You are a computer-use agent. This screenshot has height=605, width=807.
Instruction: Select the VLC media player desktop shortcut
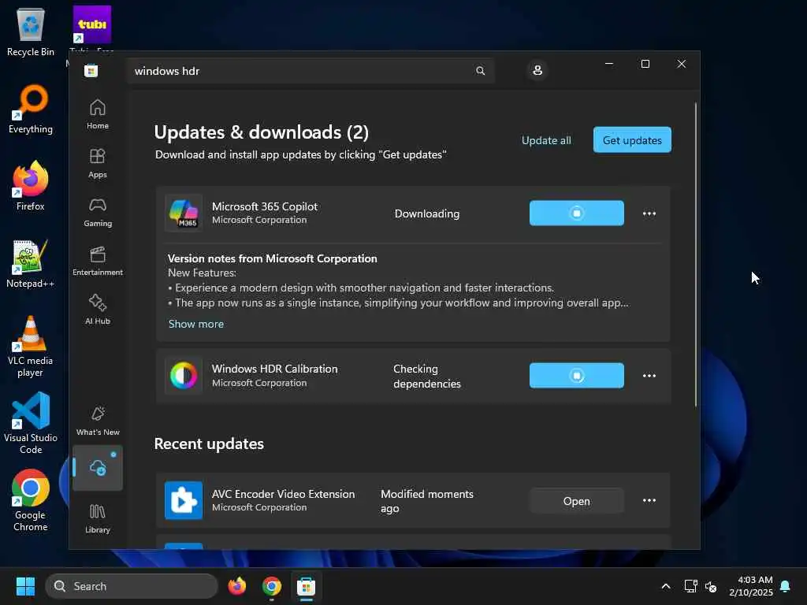pyautogui.click(x=31, y=347)
